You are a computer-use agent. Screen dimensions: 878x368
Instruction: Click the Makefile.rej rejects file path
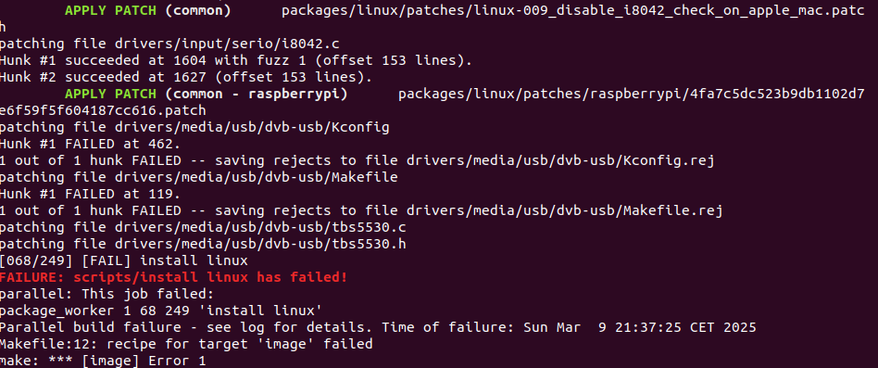[x=564, y=210]
